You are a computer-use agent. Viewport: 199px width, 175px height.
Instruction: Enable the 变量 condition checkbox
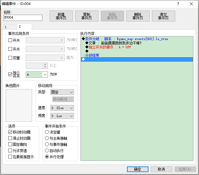[x=10, y=58]
